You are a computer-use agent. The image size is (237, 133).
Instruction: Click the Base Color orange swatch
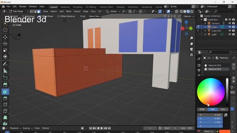click(225, 132)
